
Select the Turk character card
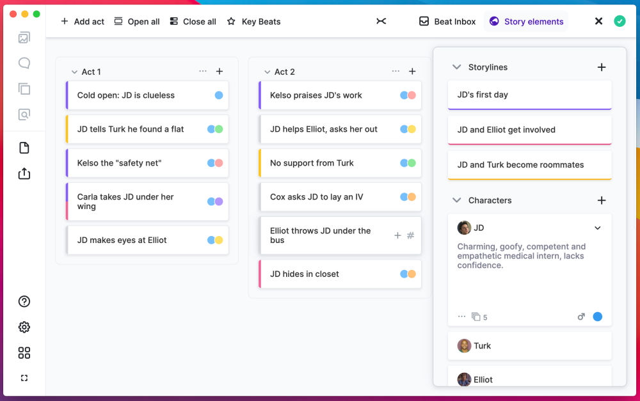point(529,346)
